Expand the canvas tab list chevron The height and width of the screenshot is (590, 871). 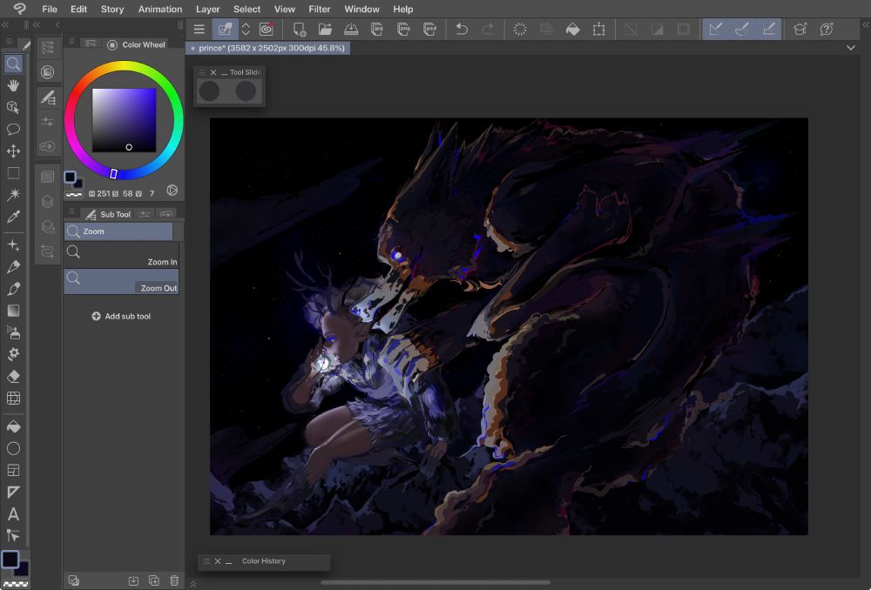coord(851,49)
